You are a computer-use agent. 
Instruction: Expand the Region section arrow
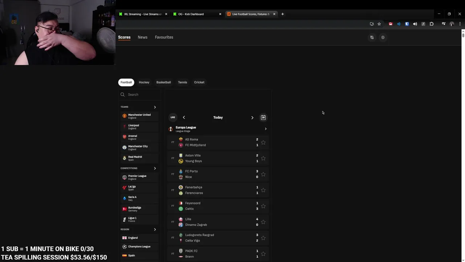coord(155,230)
